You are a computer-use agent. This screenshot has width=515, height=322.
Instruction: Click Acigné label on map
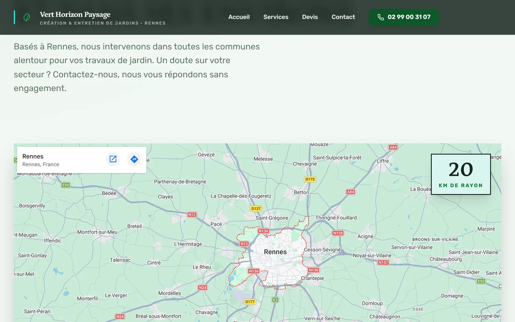point(365,237)
